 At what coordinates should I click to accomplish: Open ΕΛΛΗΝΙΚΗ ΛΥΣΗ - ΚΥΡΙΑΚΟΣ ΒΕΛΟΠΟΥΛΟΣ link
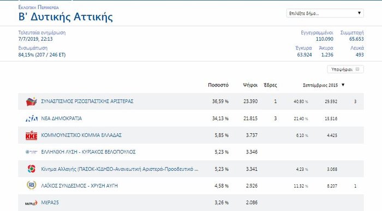(88, 152)
